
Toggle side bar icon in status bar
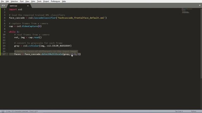(3, 111)
